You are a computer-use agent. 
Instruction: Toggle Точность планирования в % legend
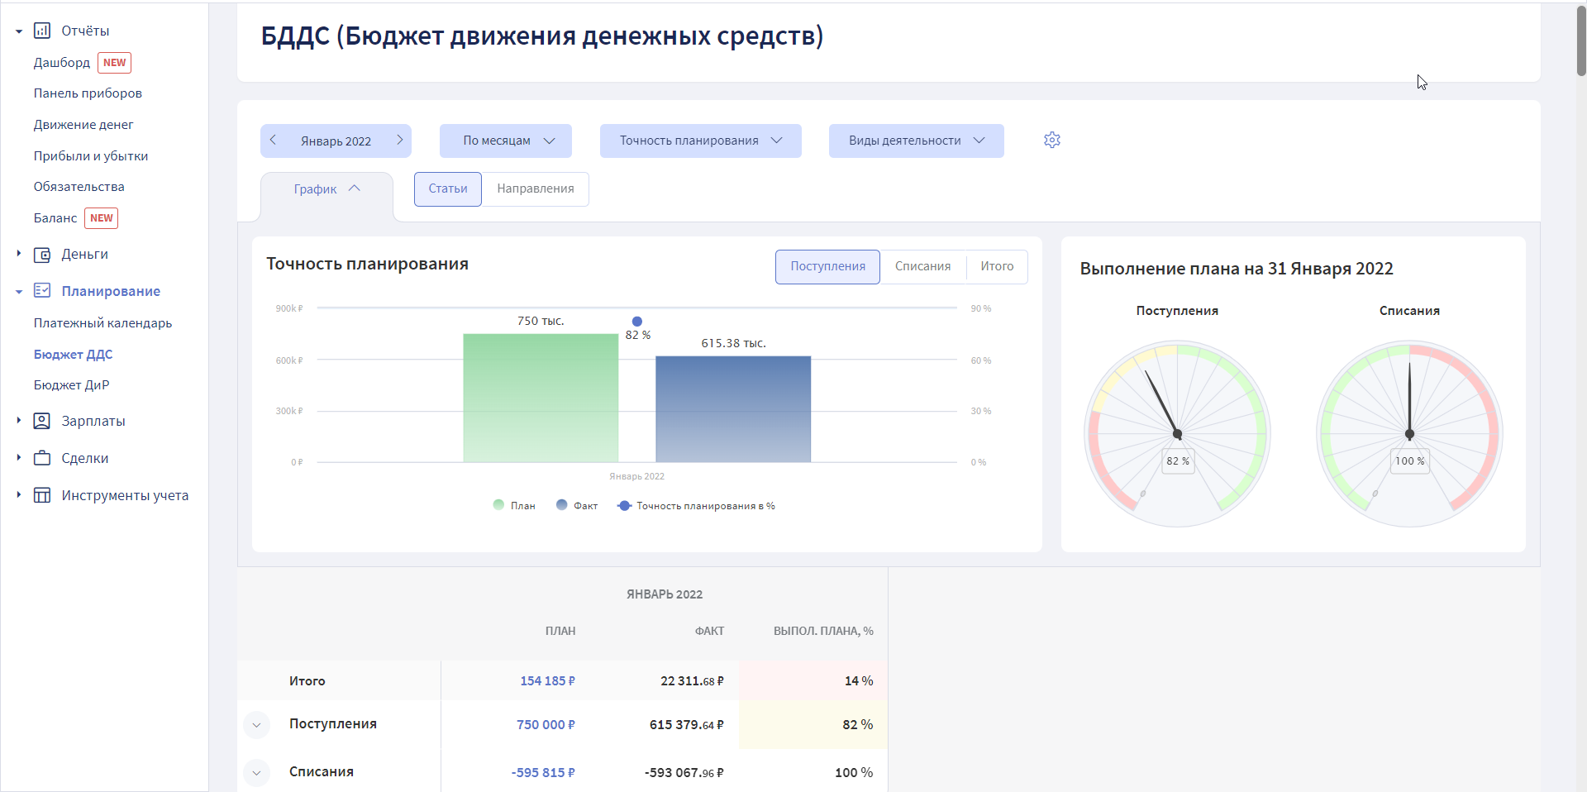coord(696,505)
